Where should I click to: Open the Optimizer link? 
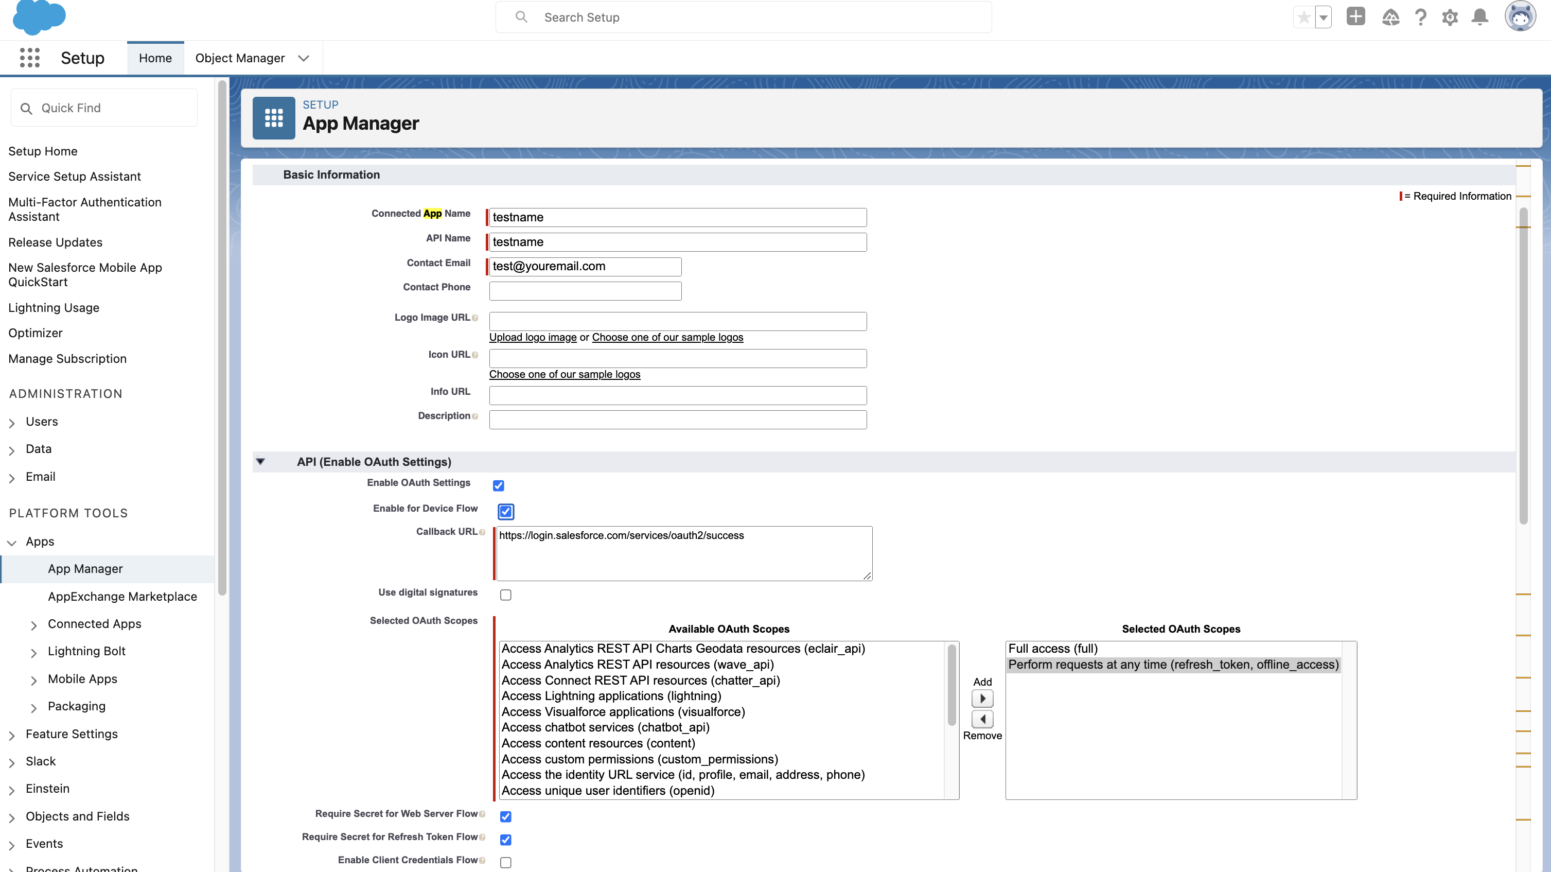(36, 333)
